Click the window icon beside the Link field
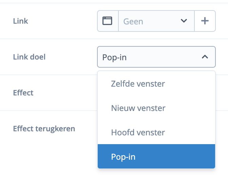Image resolution: width=228 pixels, height=180 pixels. (x=108, y=21)
